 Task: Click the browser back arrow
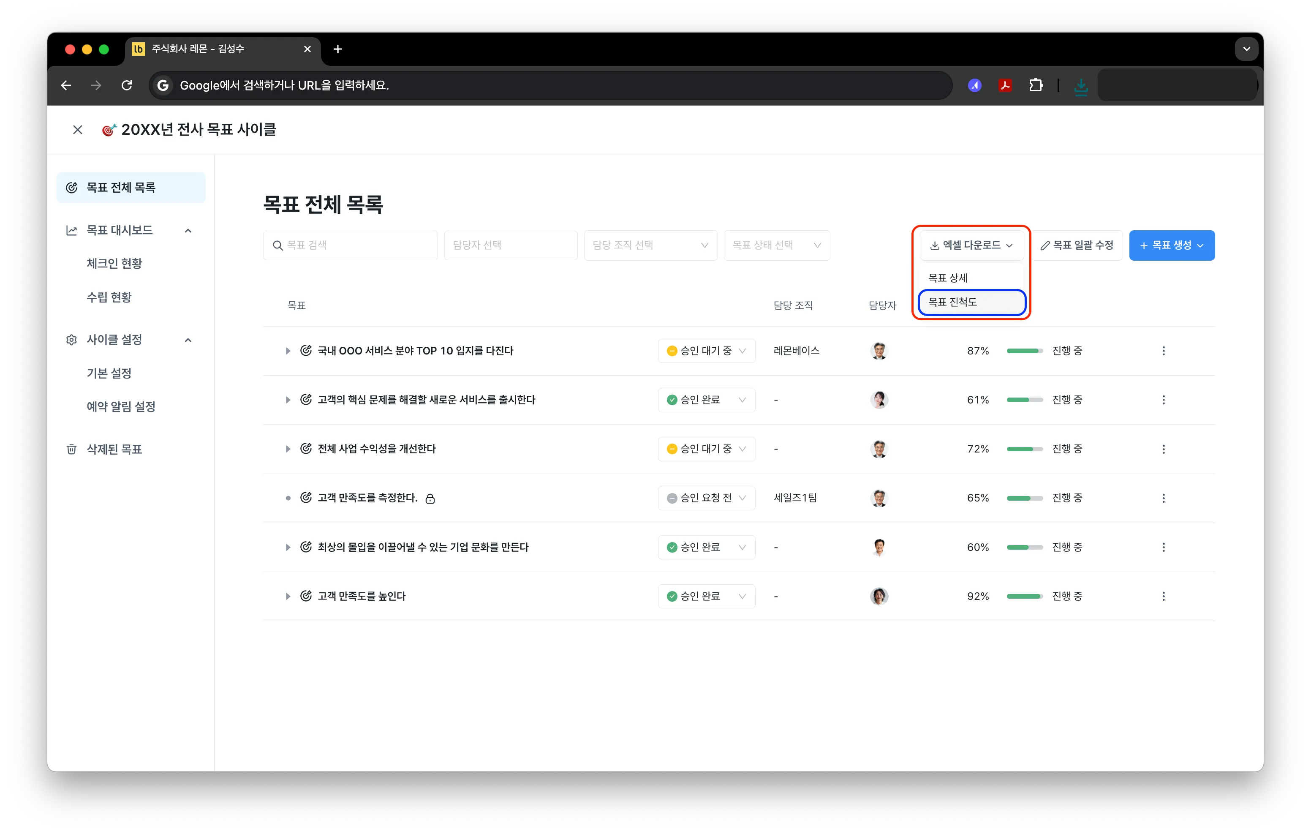tap(66, 85)
